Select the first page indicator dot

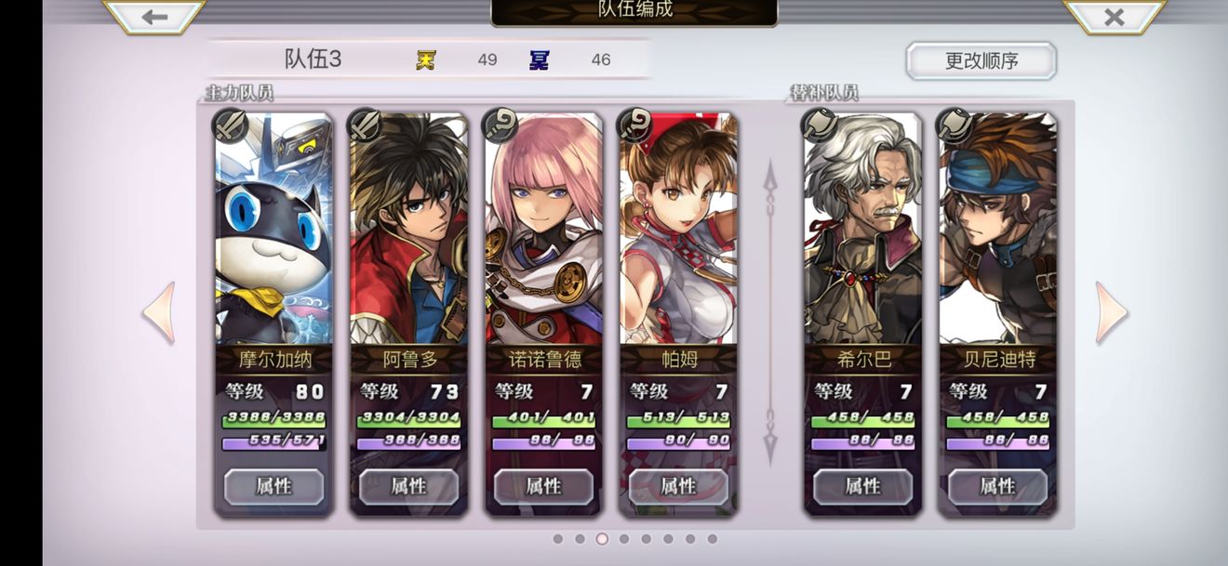coord(558,539)
